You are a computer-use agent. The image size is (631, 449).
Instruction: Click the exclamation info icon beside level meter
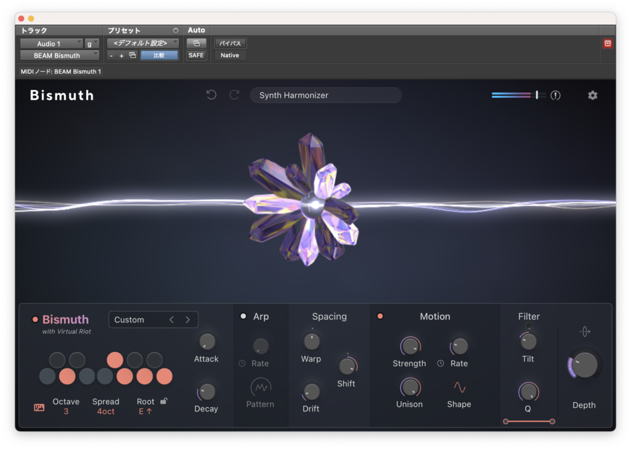(x=555, y=95)
